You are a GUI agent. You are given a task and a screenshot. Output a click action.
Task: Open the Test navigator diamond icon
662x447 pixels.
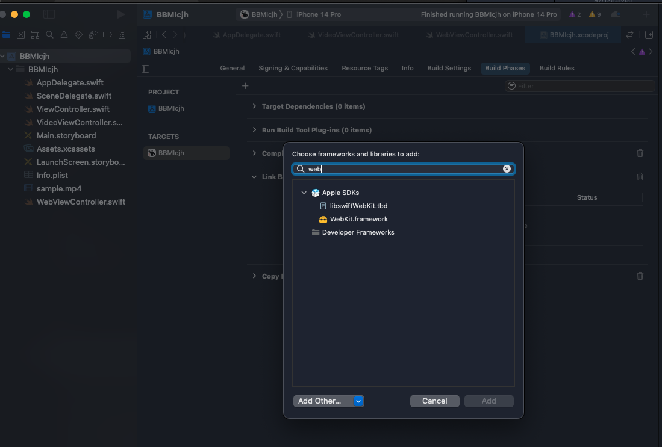(x=78, y=34)
